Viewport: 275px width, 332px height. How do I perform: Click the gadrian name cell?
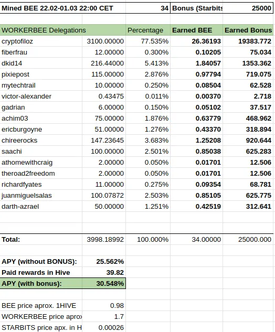pos(41,107)
